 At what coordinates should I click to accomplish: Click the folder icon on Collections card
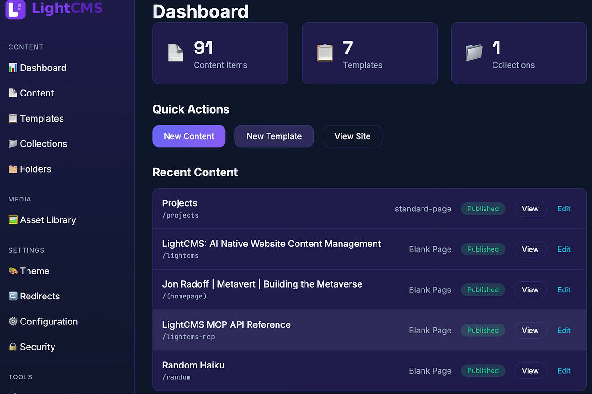click(x=474, y=53)
